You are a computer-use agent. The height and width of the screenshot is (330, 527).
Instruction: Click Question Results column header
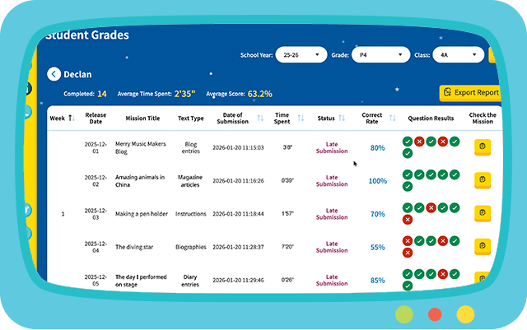pyautogui.click(x=431, y=119)
